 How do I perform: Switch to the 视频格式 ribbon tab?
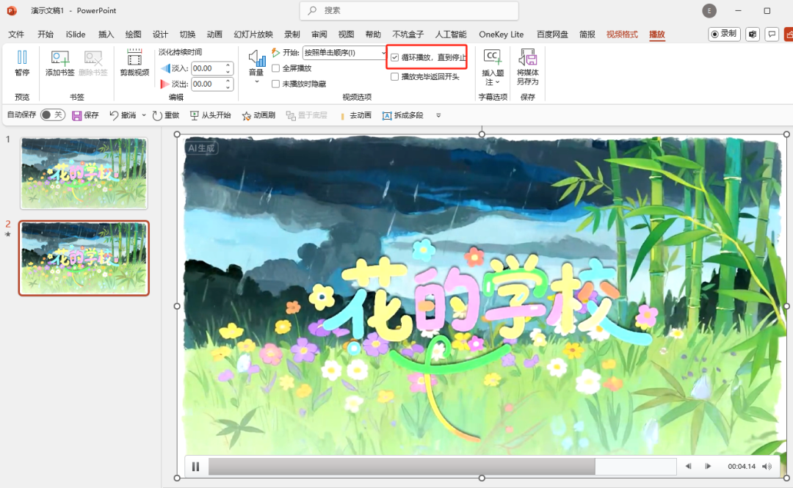click(x=622, y=34)
